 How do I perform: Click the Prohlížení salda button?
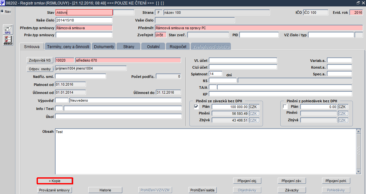(202, 190)
